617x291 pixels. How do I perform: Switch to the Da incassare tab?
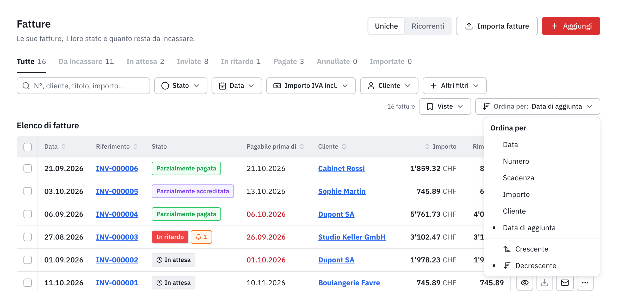pyautogui.click(x=86, y=62)
